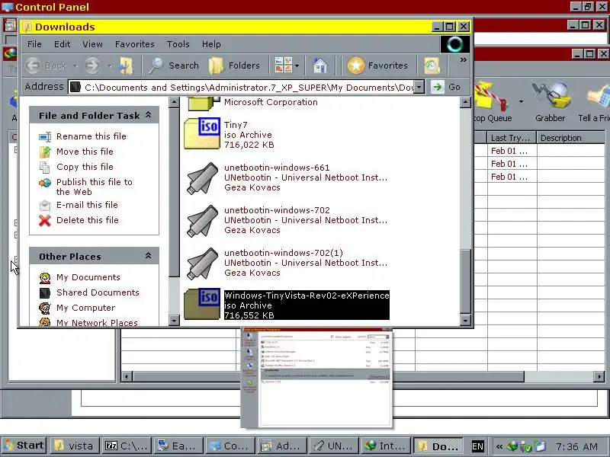Open Favorites star toolbar button

pos(377,66)
